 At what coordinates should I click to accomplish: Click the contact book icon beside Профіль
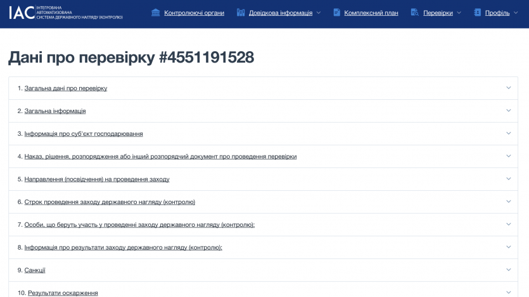coord(477,13)
